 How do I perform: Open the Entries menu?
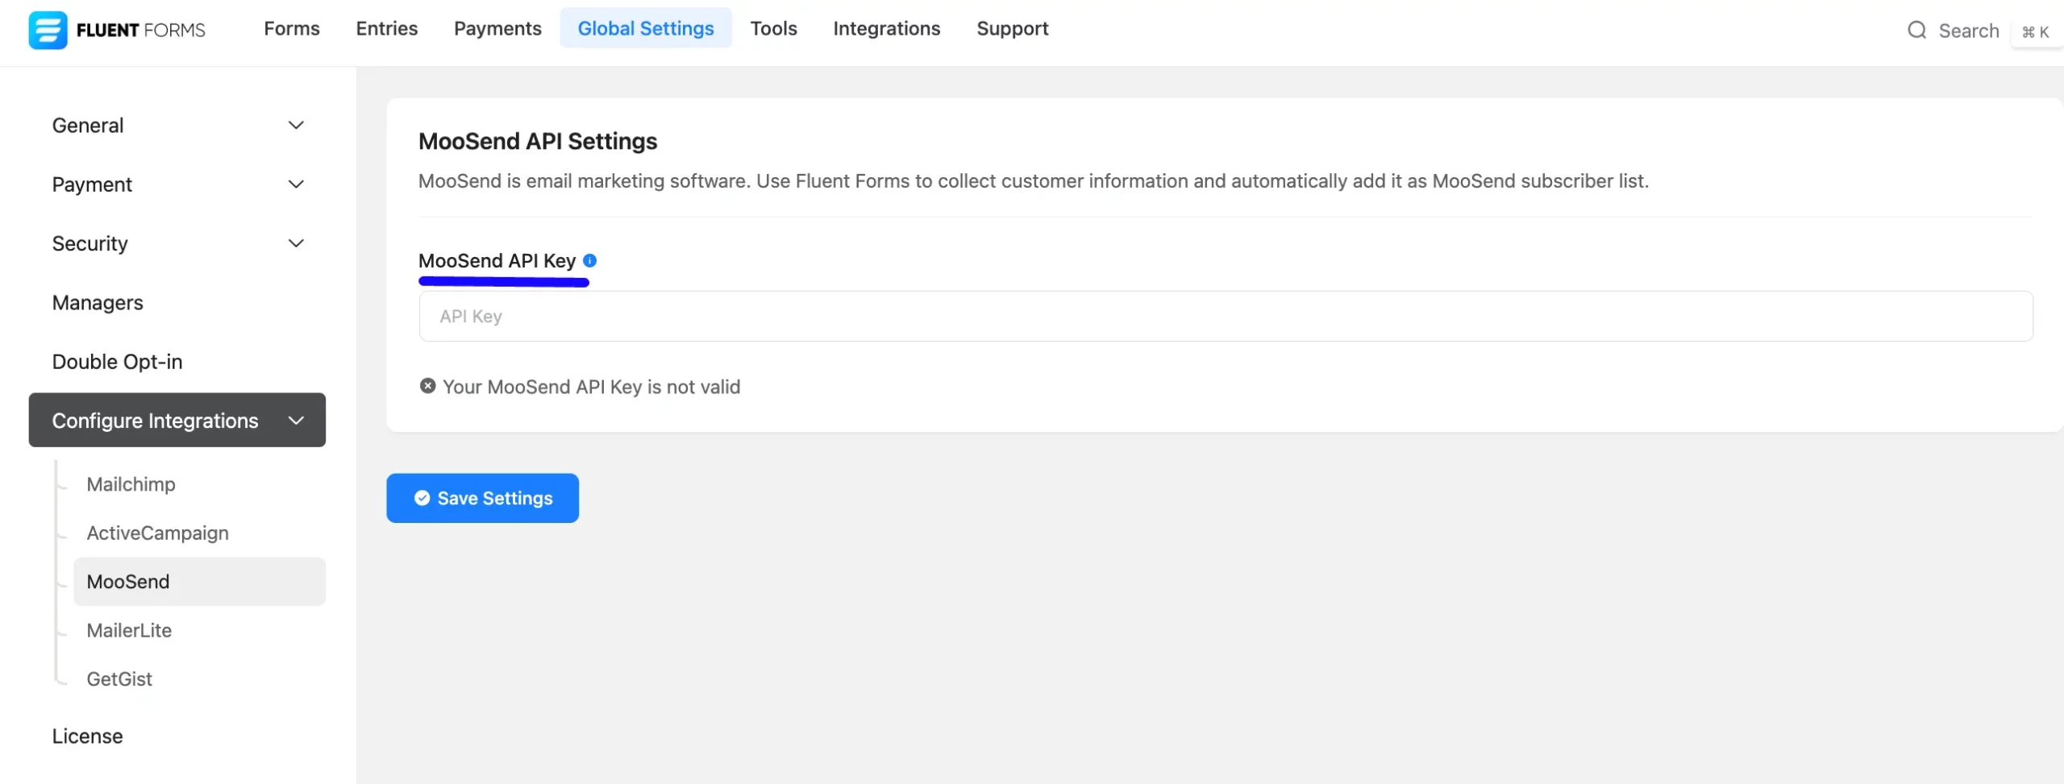tap(387, 29)
